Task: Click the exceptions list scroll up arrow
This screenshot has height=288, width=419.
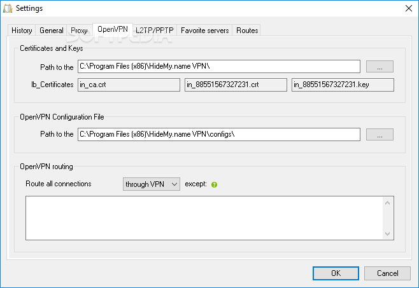Action: [x=387, y=203]
